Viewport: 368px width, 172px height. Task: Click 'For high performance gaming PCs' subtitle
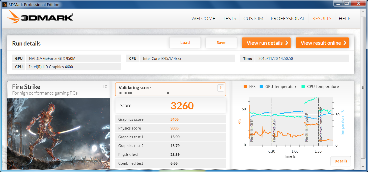(45, 93)
